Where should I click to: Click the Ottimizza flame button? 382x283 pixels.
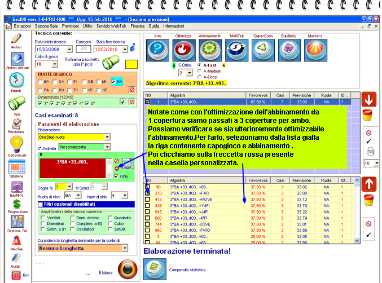coord(184,50)
